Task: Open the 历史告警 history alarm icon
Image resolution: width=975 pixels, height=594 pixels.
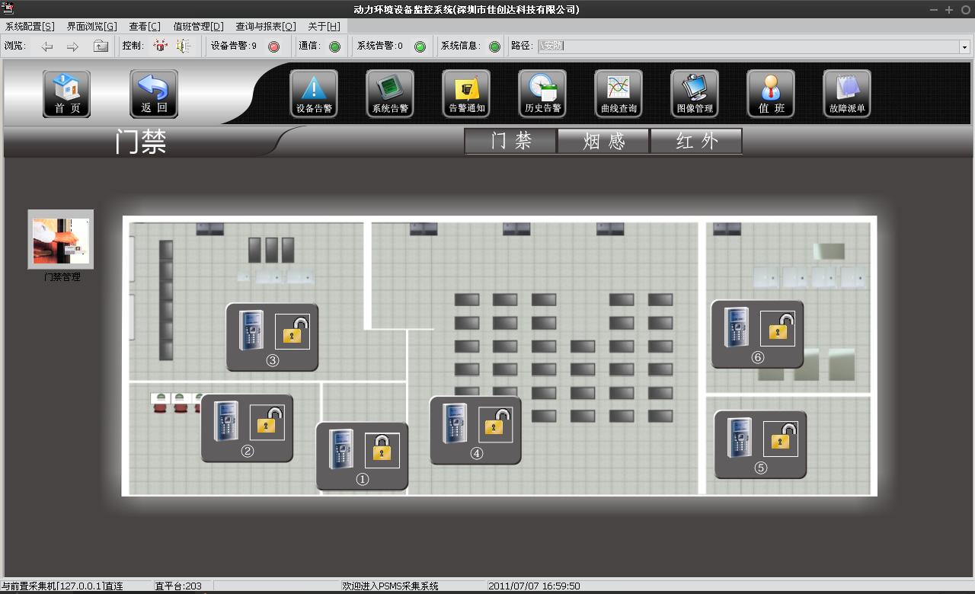Action: point(542,94)
